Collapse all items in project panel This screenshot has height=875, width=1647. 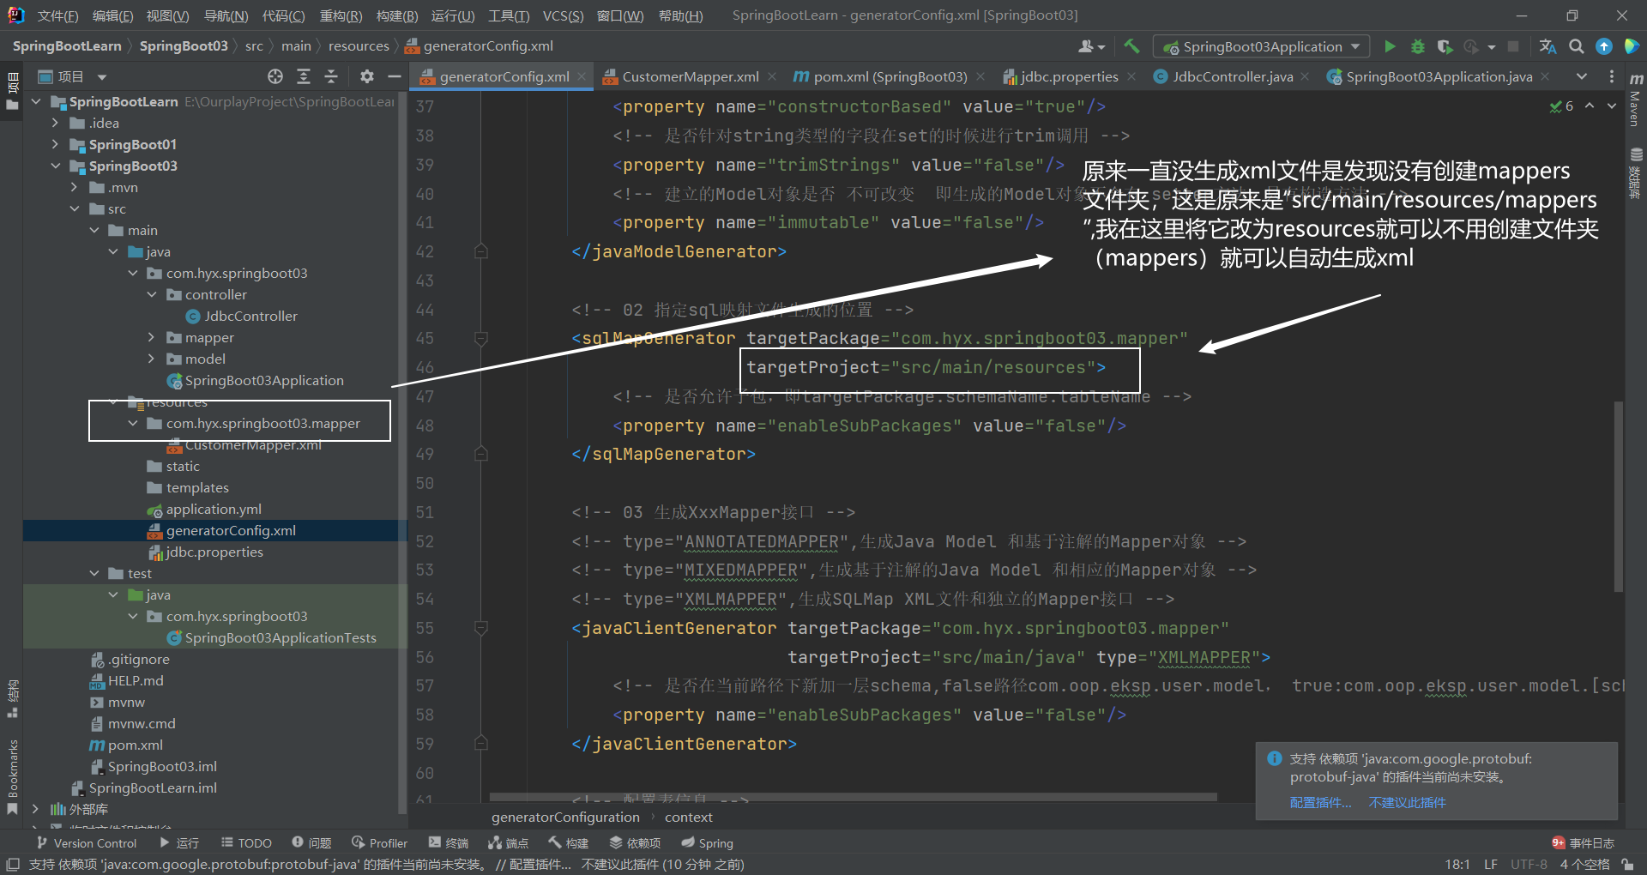coord(331,76)
